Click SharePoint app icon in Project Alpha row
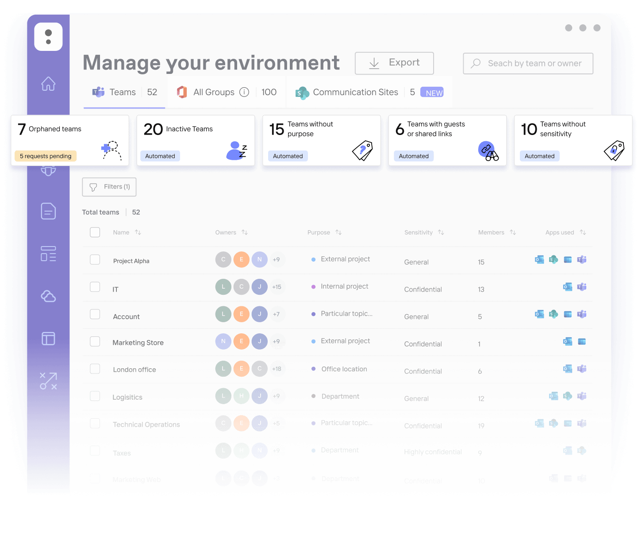 coord(553,259)
